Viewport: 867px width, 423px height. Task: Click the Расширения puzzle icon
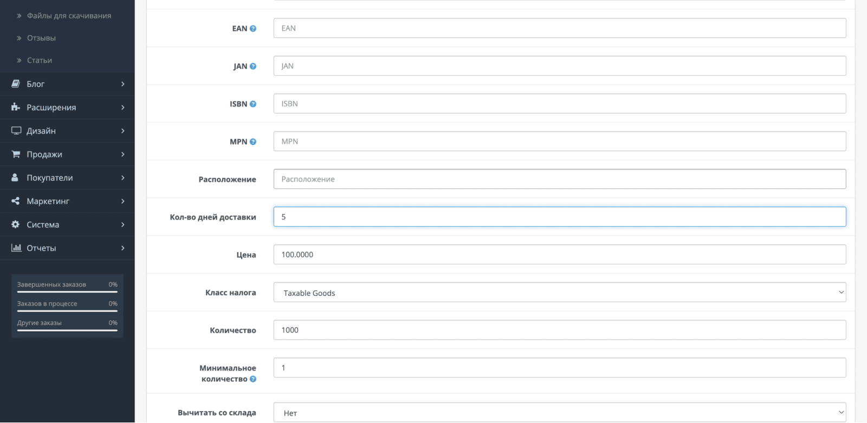coord(16,107)
